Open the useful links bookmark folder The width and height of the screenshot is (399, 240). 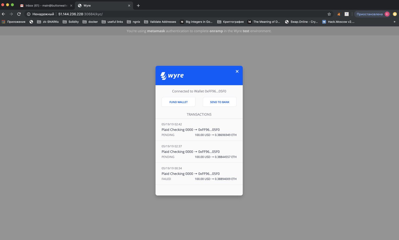point(112,22)
